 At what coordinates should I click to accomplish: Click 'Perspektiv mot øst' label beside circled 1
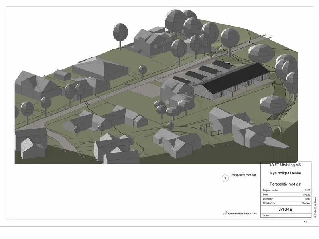tap(243, 175)
